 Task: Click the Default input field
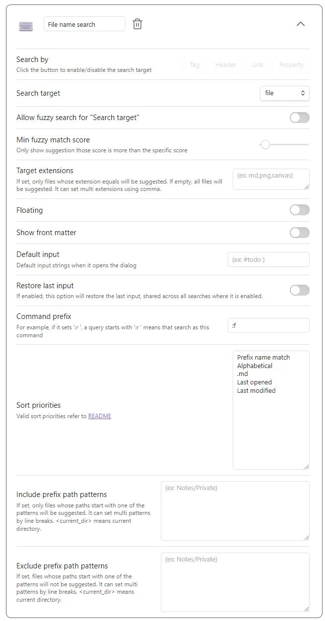pyautogui.click(x=268, y=259)
